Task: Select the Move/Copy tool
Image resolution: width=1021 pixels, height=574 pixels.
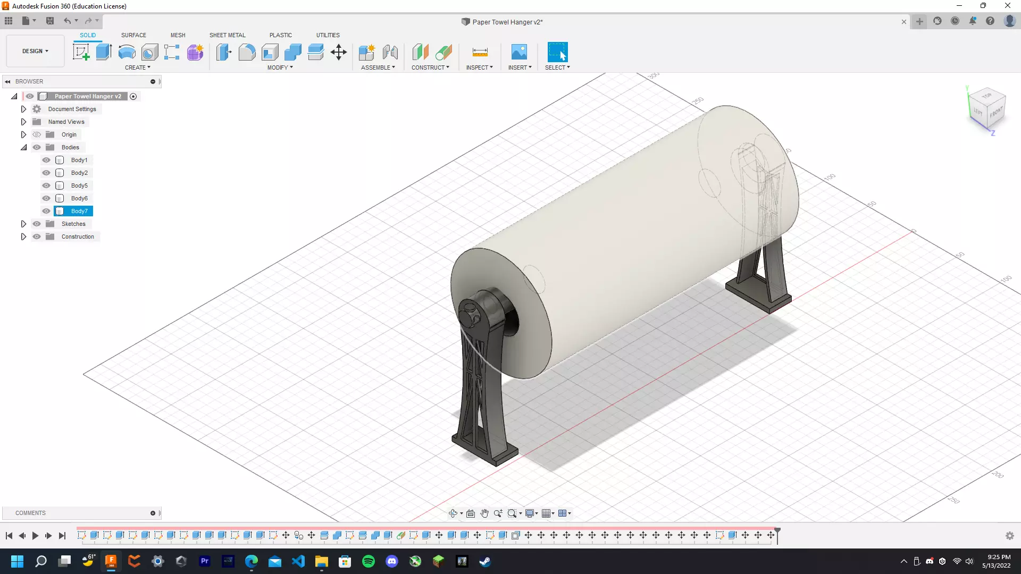Action: (x=338, y=52)
